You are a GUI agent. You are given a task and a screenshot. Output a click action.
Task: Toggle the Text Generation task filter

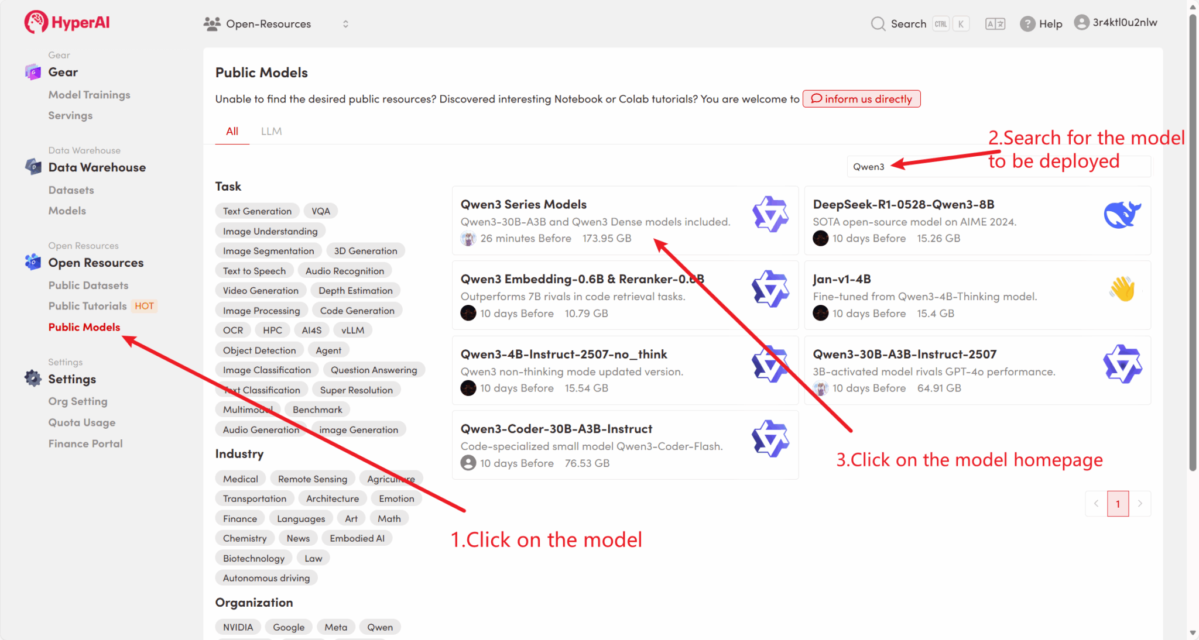pos(257,211)
